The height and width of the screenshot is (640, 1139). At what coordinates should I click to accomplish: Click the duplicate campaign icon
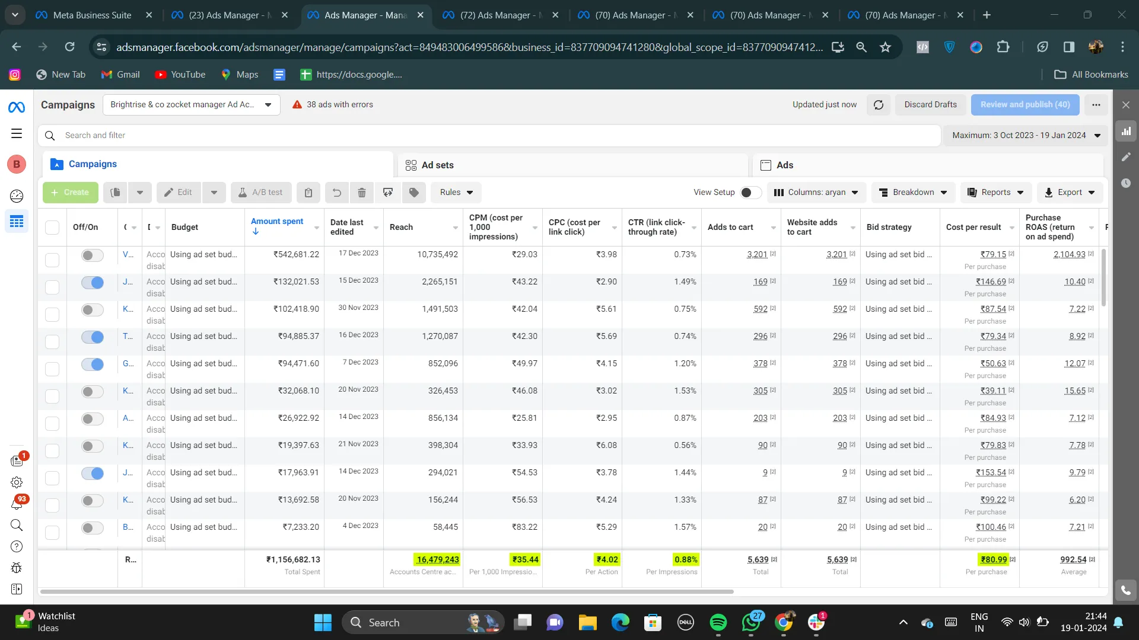116,193
